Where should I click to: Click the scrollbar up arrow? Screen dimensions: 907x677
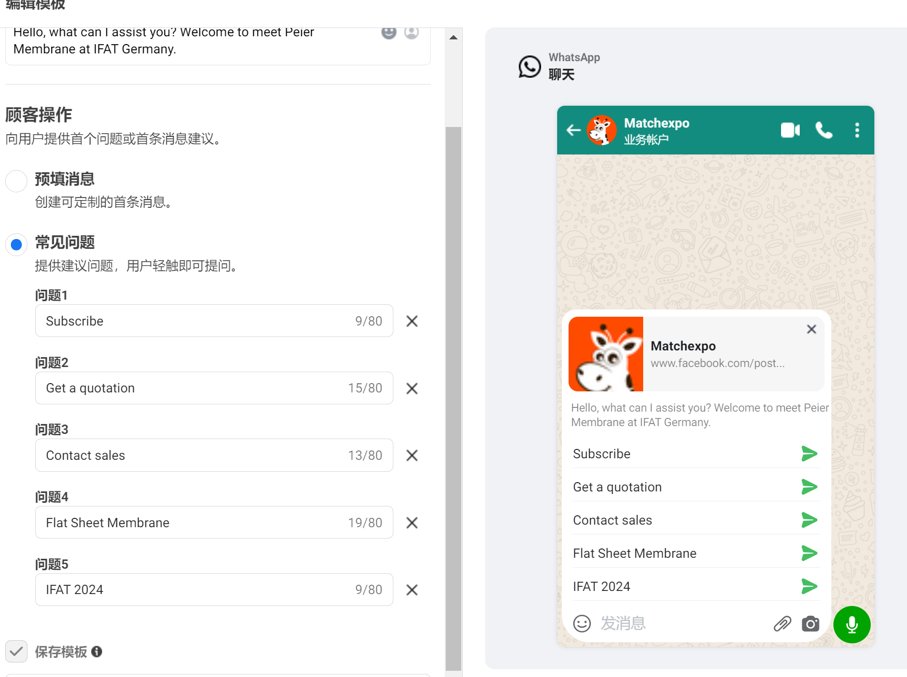[453, 37]
